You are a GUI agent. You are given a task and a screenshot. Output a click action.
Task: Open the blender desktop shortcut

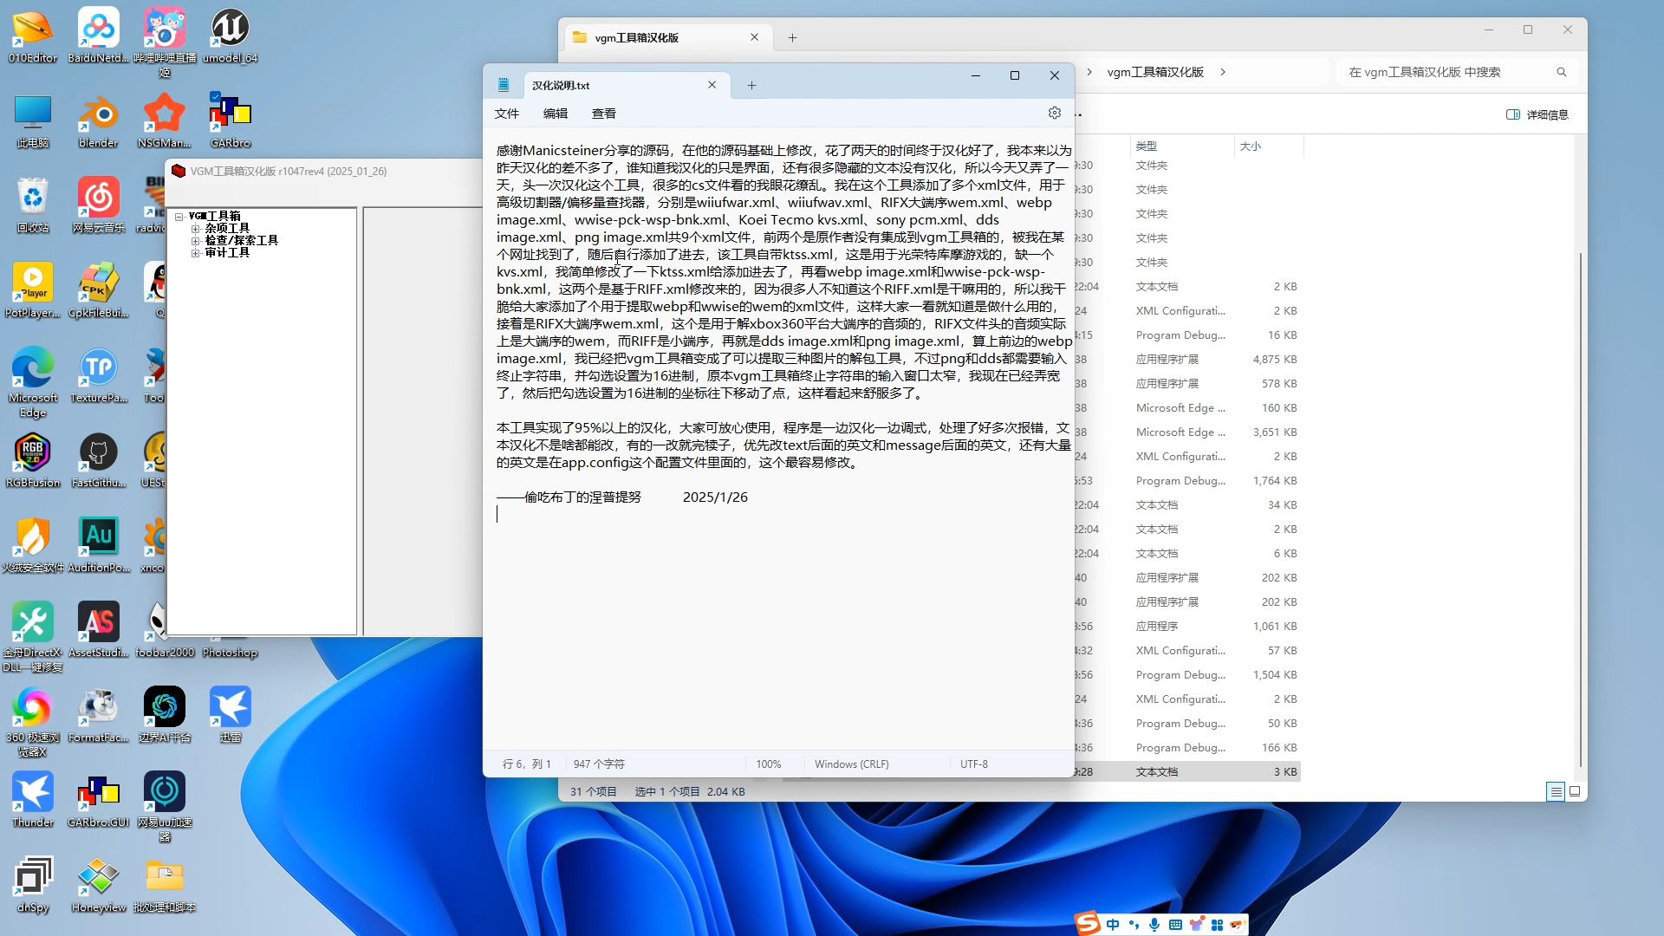98,121
